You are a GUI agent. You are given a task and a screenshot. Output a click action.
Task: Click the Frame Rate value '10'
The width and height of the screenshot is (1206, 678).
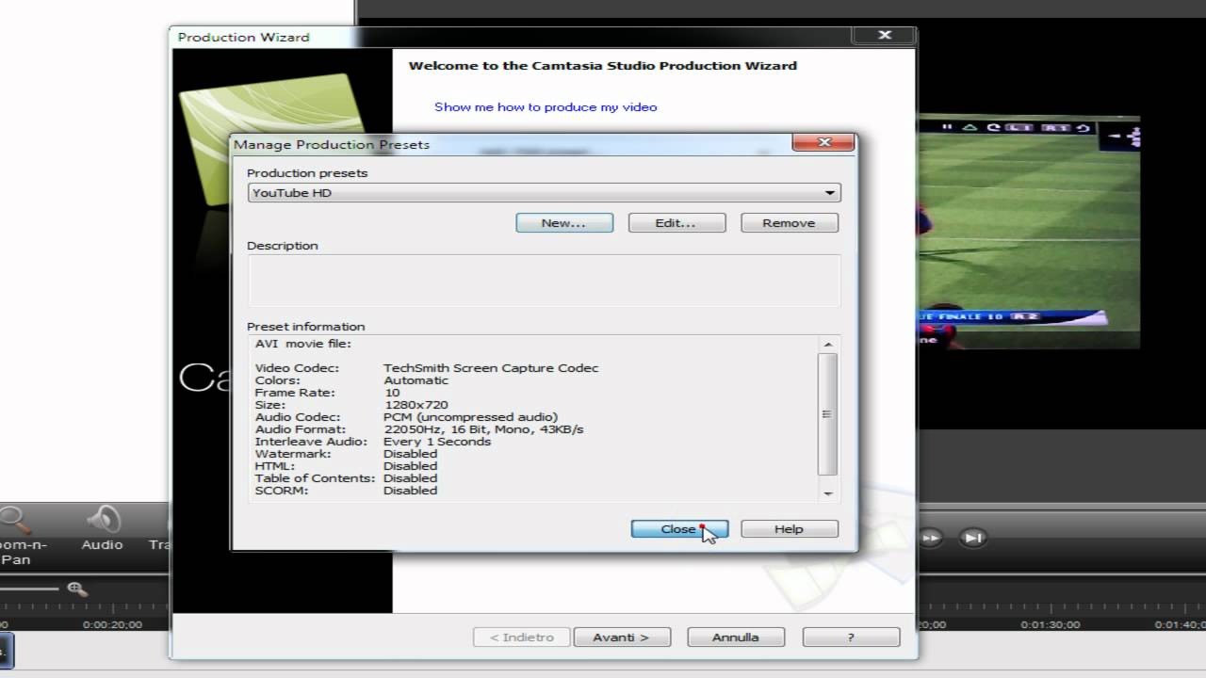click(x=392, y=393)
